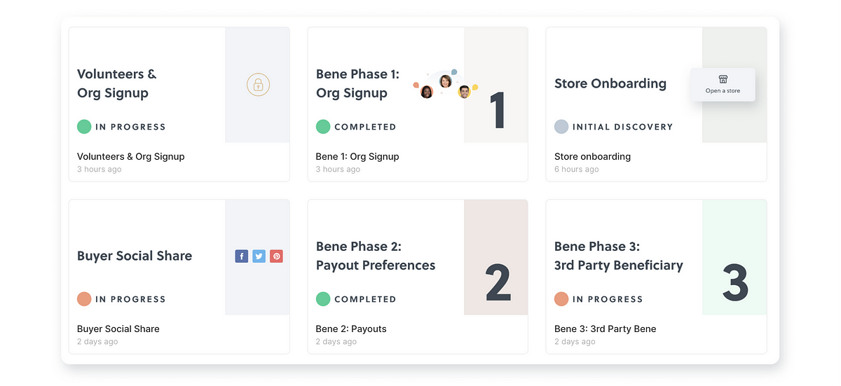The width and height of the screenshot is (841, 386).
Task: Open the Store onboarding file title
Action: (x=592, y=156)
